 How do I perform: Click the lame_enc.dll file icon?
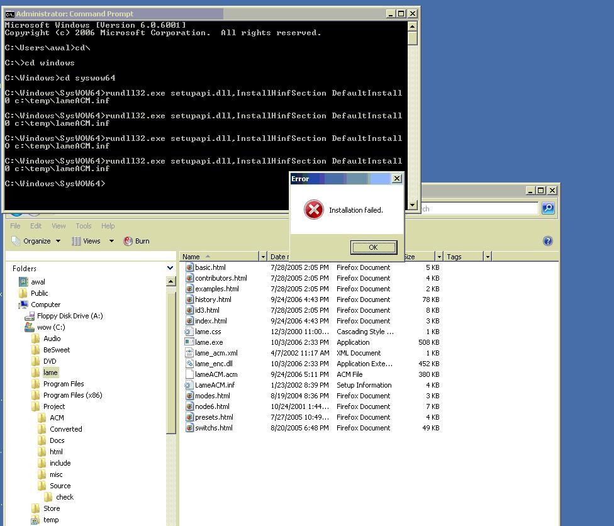(189, 364)
